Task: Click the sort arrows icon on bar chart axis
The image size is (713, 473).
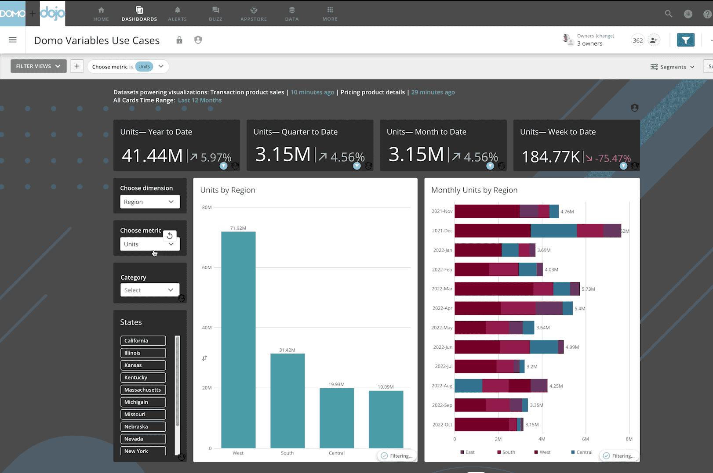Action: (x=204, y=358)
